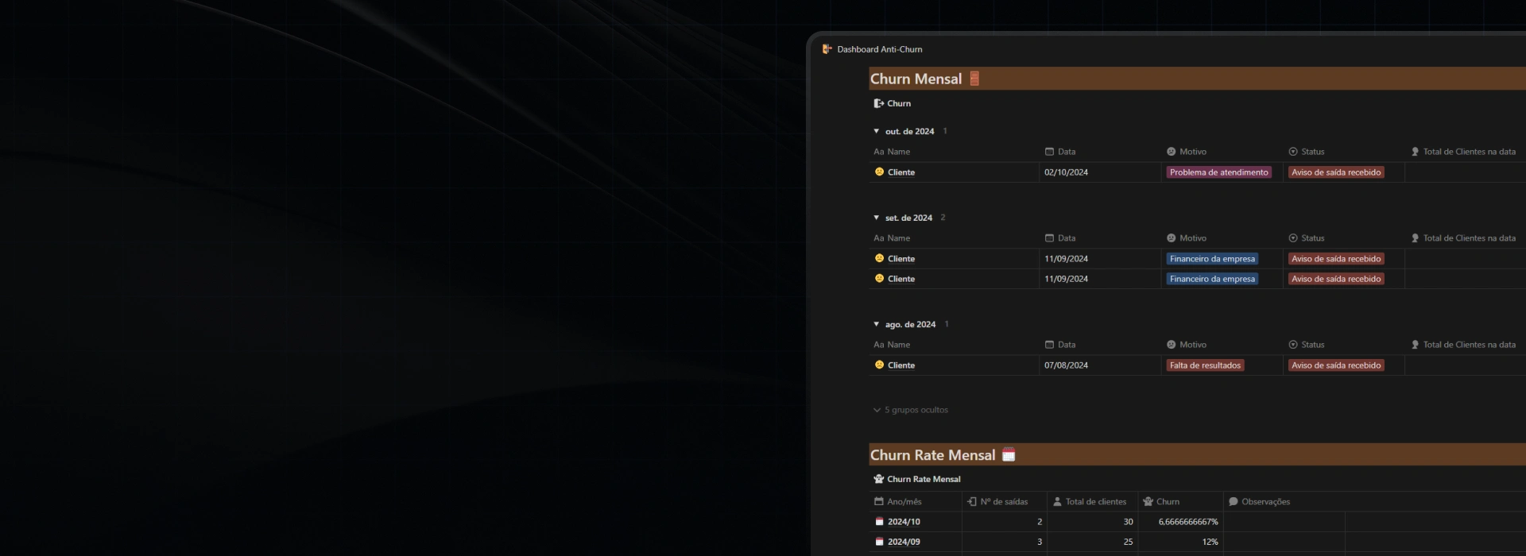Click the emoji icon of the 02/10/2024 Cliente row

[x=879, y=172]
